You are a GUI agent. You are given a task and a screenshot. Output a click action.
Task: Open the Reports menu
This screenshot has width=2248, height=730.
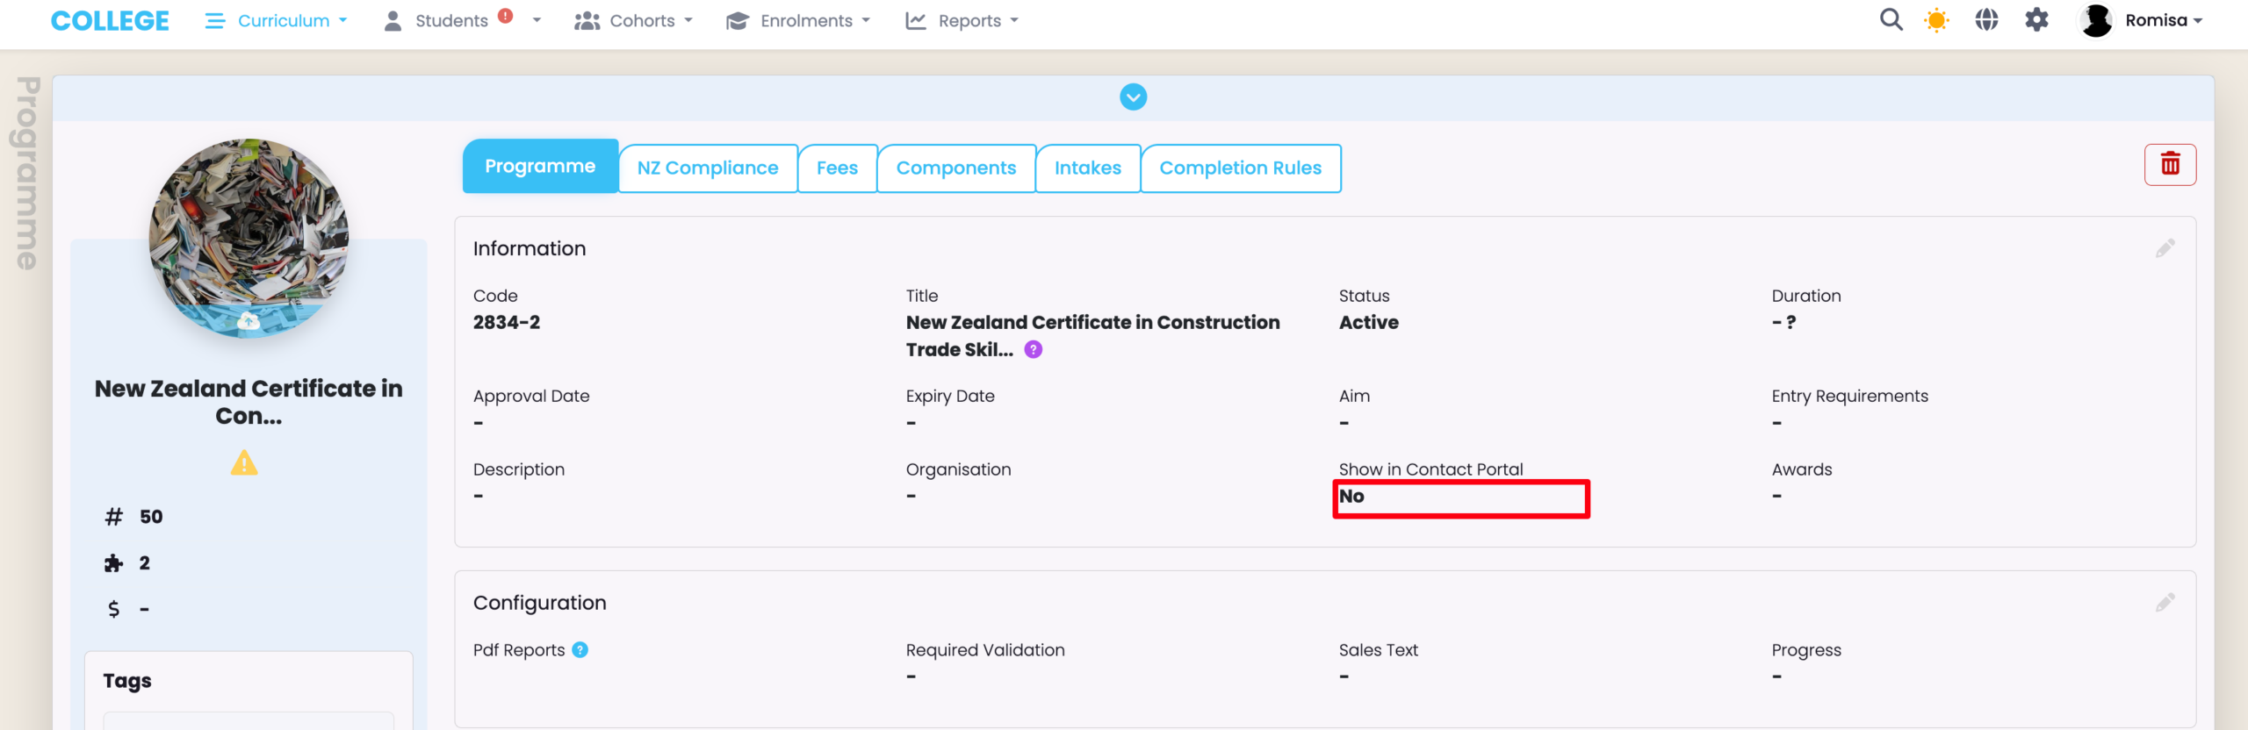[x=962, y=21]
